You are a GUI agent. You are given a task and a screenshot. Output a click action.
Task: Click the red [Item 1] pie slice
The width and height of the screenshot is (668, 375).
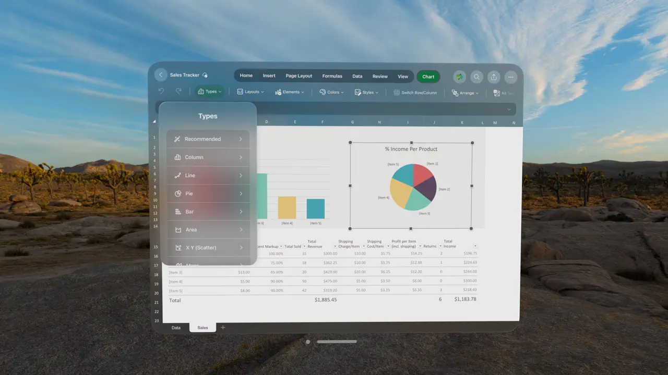[x=421, y=173]
